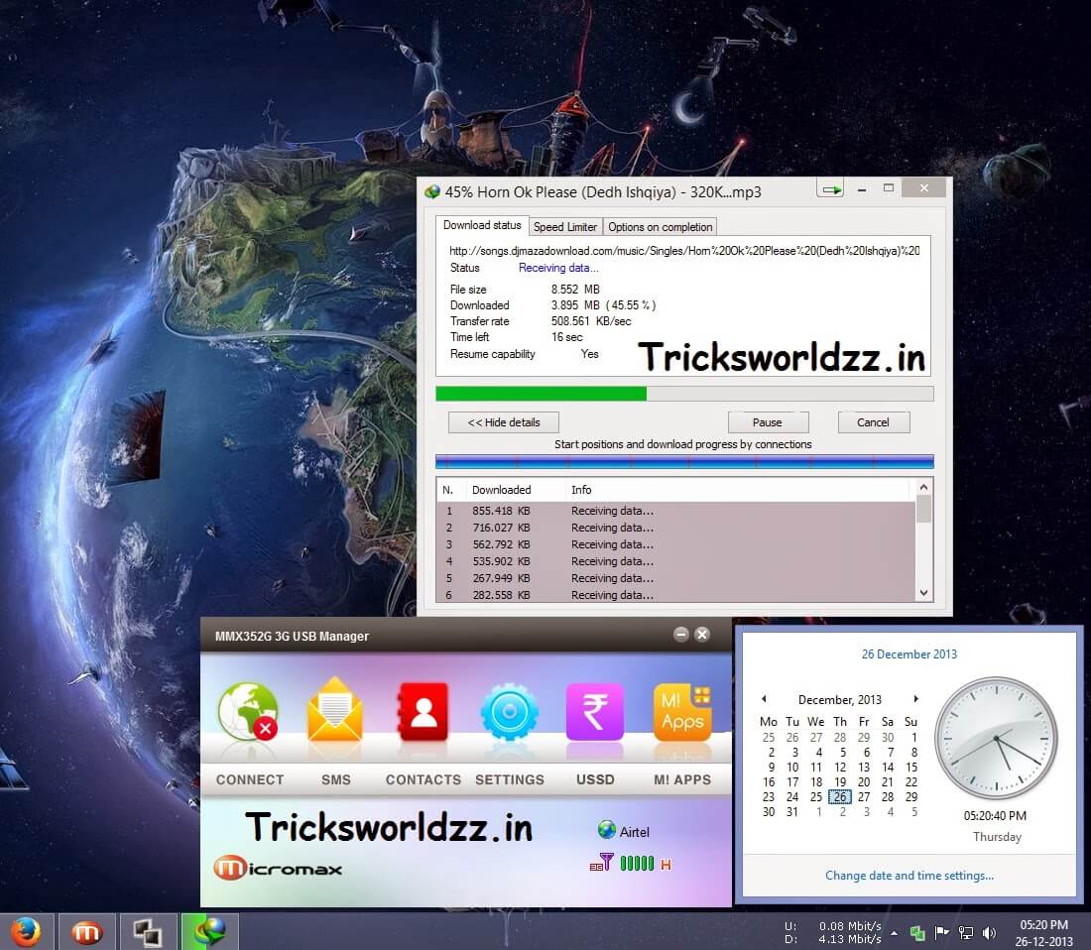Click the download URL text
1091x950 pixels.
coord(684,250)
